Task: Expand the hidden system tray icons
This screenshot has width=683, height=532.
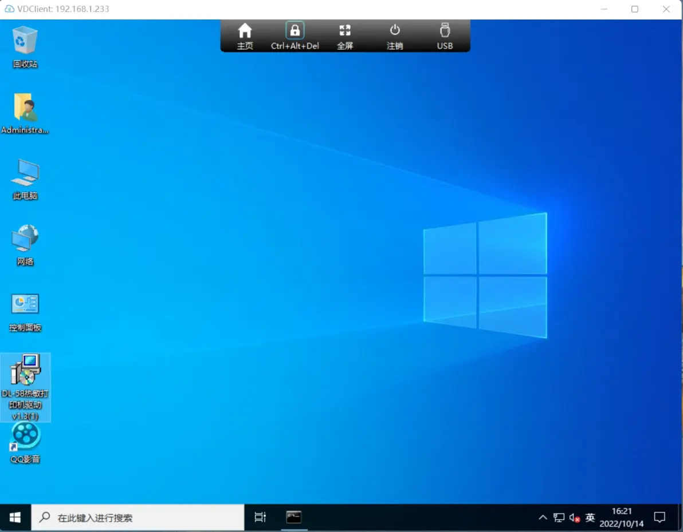Action: [543, 518]
